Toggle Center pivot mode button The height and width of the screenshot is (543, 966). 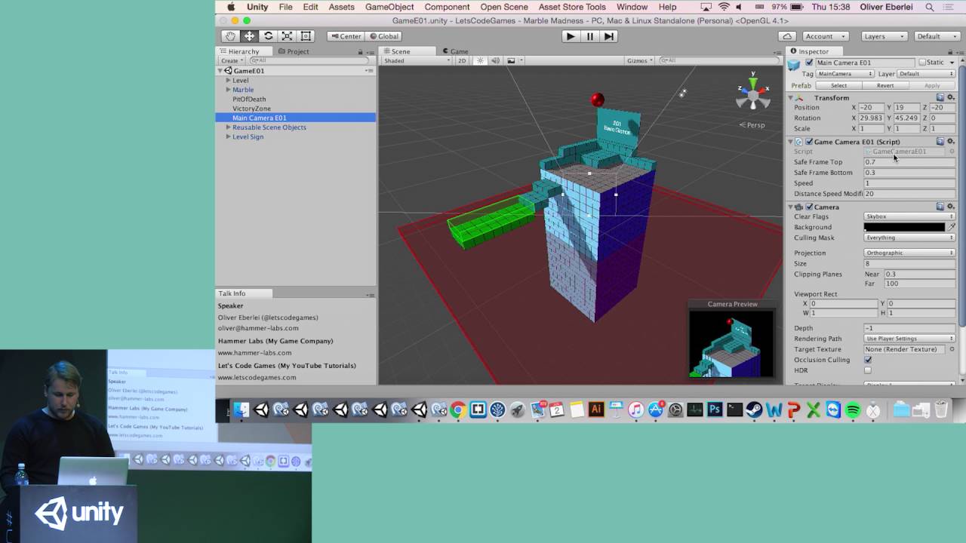pyautogui.click(x=345, y=36)
